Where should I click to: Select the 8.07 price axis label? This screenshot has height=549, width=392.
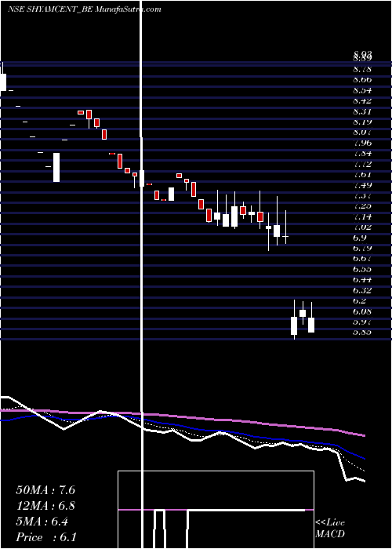click(362, 133)
